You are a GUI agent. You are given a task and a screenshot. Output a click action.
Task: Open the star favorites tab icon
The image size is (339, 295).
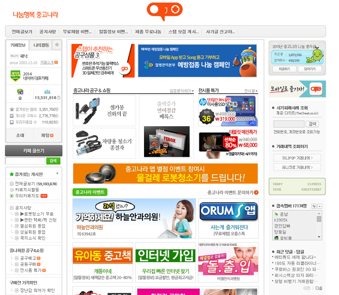point(57,45)
